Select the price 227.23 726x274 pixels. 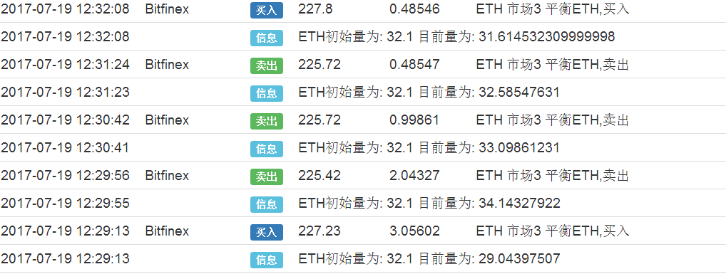[319, 231]
